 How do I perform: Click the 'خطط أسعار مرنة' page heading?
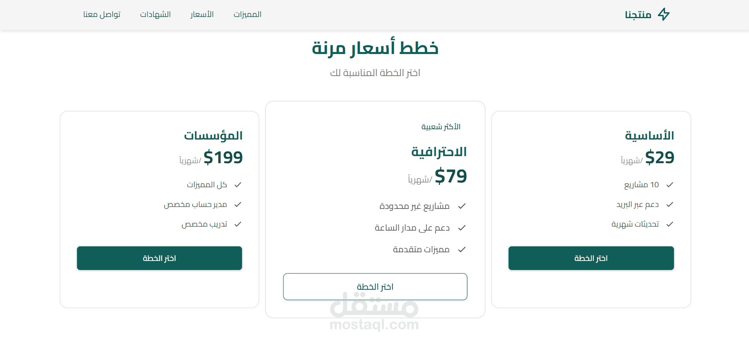(x=375, y=48)
